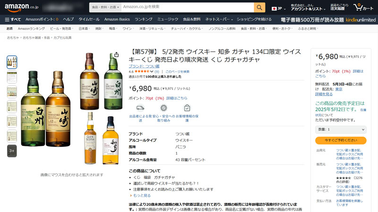The height and width of the screenshot is (212, 378).
Task: Expand ネットスーパー menu dropdown
Action: tap(219, 19)
